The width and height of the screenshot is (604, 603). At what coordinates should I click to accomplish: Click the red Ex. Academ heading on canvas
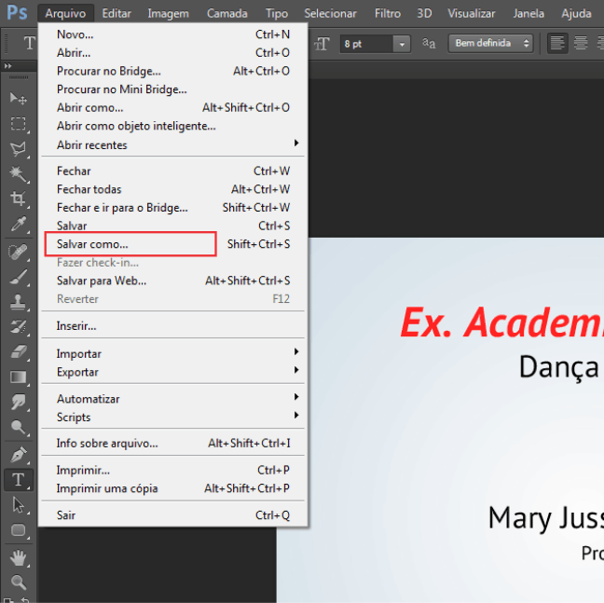pyautogui.click(x=501, y=322)
